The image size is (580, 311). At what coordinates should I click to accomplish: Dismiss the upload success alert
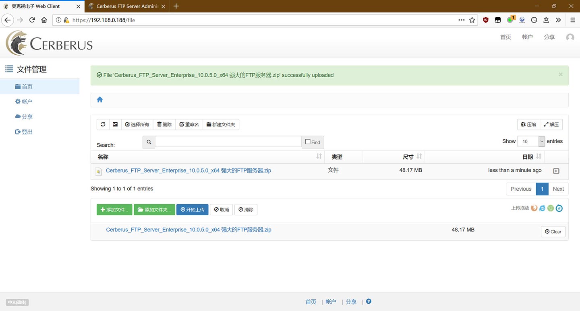[x=561, y=74]
